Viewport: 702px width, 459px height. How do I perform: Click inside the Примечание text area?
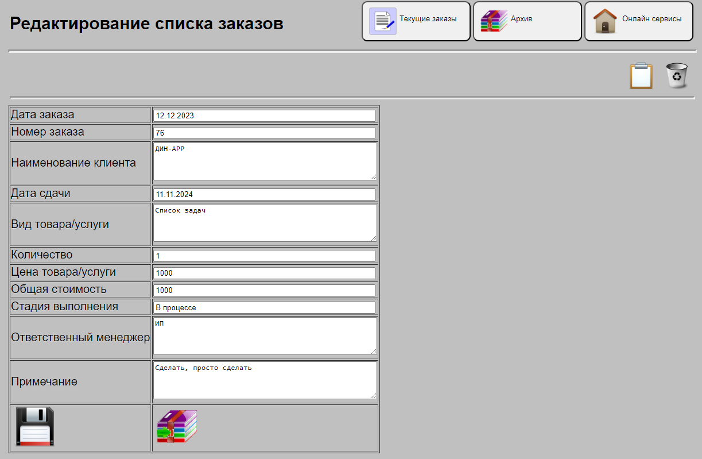point(264,380)
